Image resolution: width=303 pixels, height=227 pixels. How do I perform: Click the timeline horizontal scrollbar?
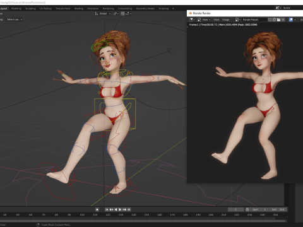point(143,221)
